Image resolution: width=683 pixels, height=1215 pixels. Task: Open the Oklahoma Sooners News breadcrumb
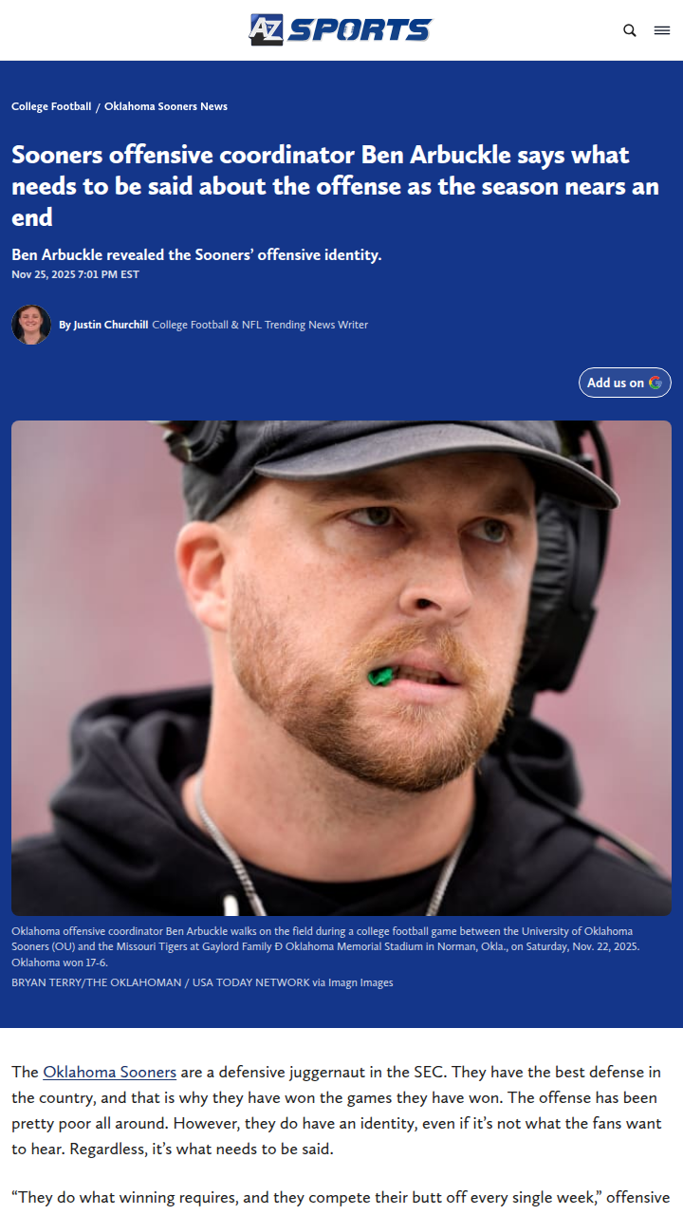[166, 106]
